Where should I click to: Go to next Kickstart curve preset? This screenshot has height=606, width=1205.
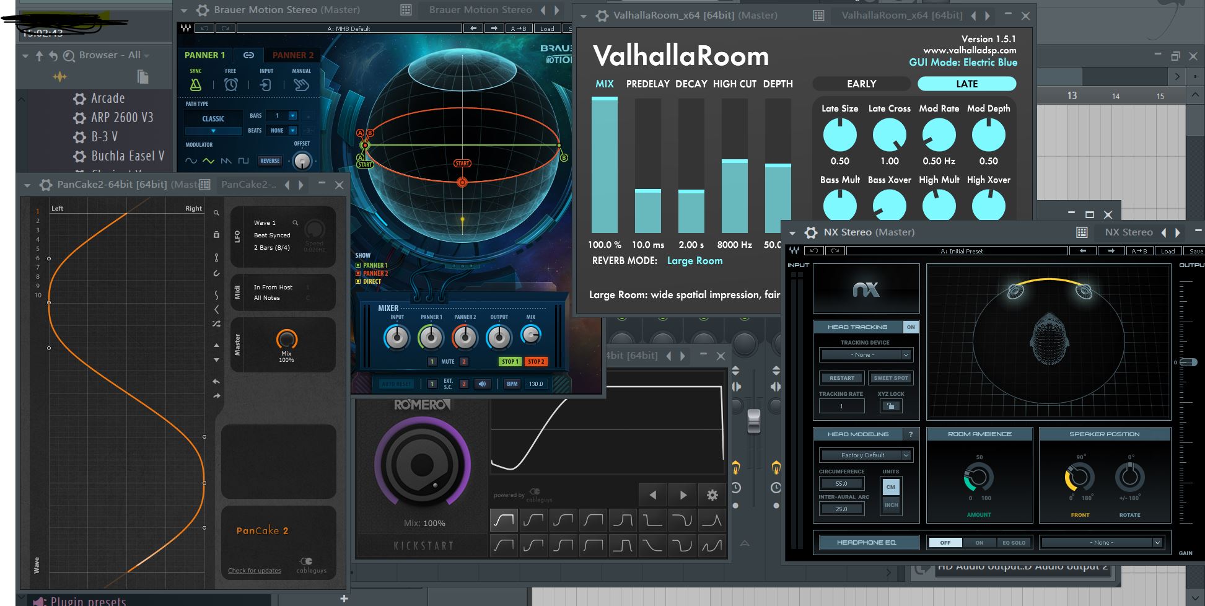(x=683, y=495)
